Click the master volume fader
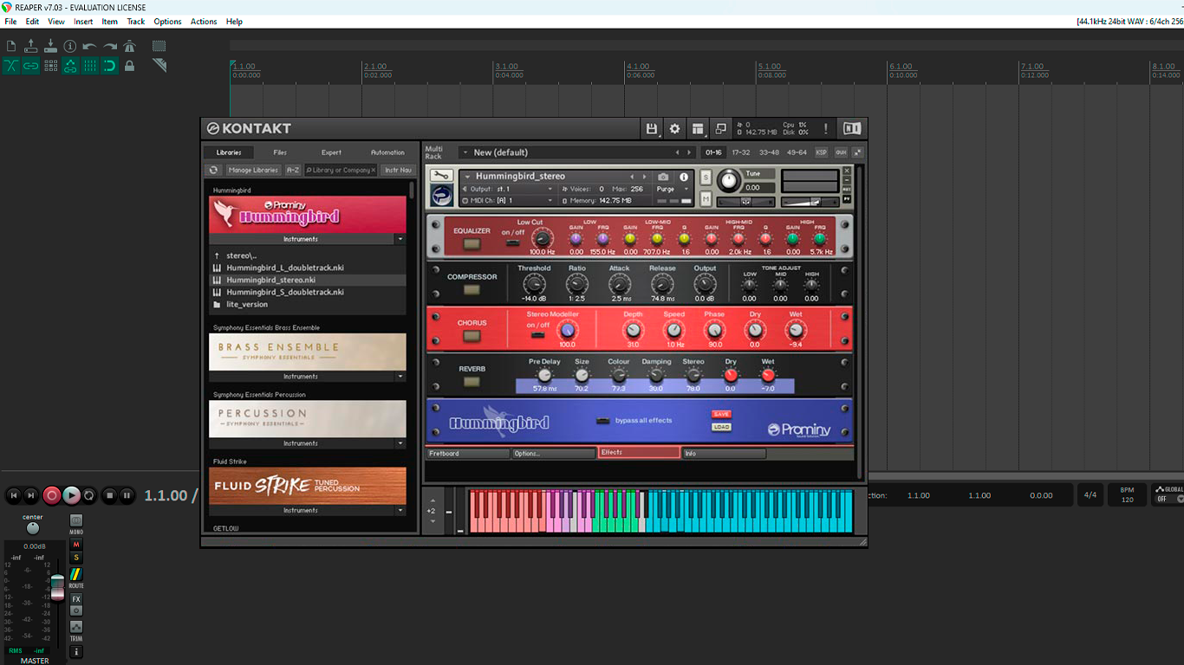Viewport: 1184px width, 665px height. (57, 586)
